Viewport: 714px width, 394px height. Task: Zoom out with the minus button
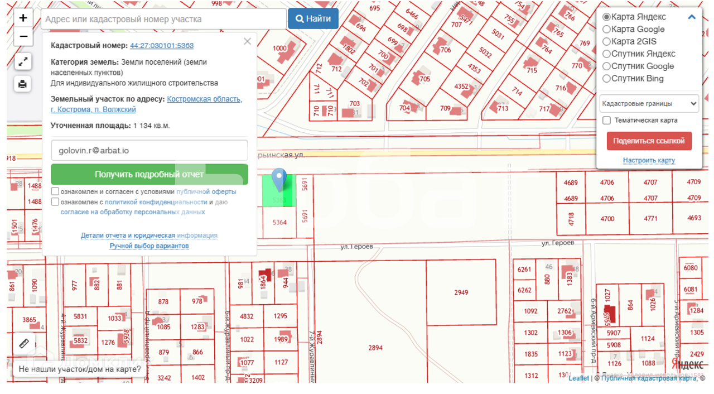point(23,37)
